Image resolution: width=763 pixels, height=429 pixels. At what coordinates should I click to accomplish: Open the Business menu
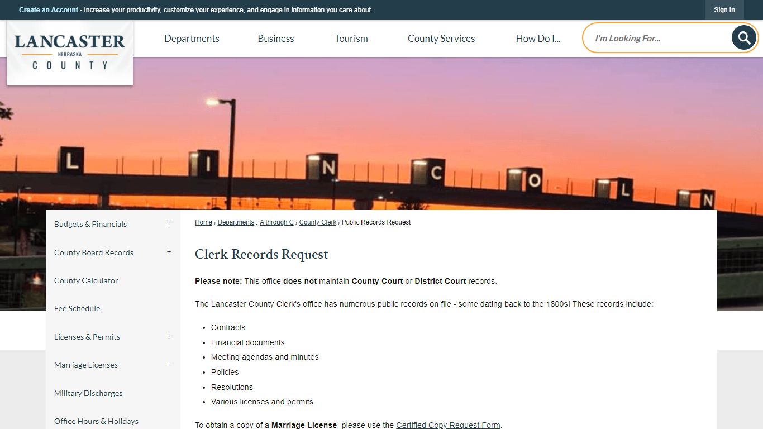coord(276,39)
